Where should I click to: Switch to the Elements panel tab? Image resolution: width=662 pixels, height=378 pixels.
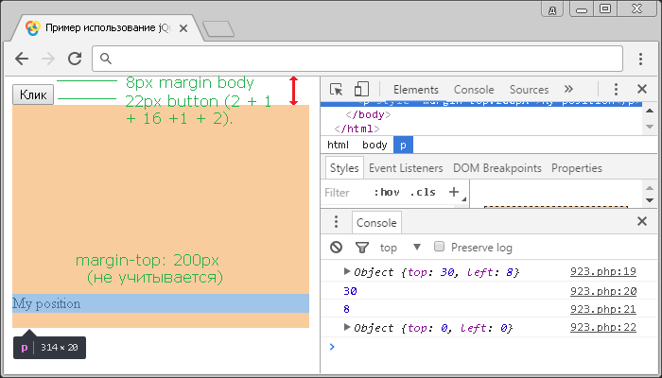(416, 90)
